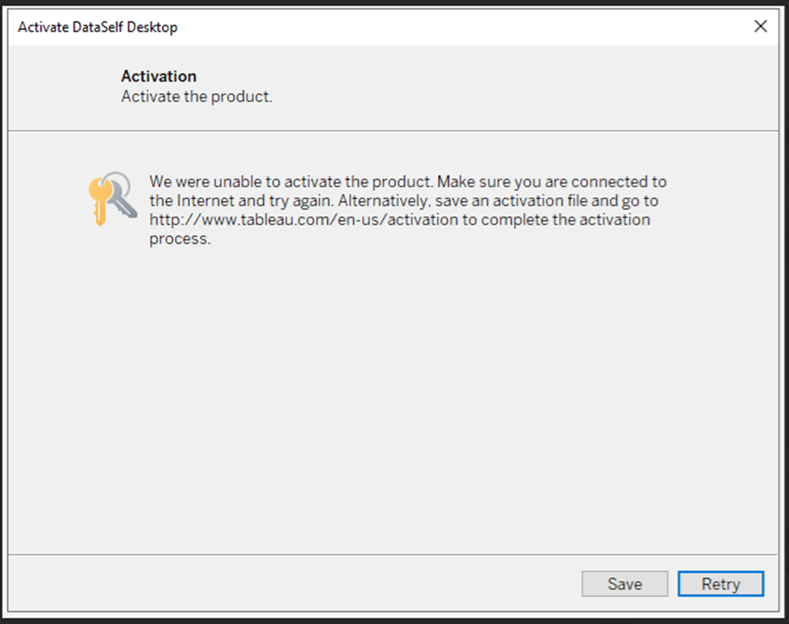Viewport: 789px width, 624px height.
Task: Click the Retry button to attempt activation again
Action: (719, 584)
